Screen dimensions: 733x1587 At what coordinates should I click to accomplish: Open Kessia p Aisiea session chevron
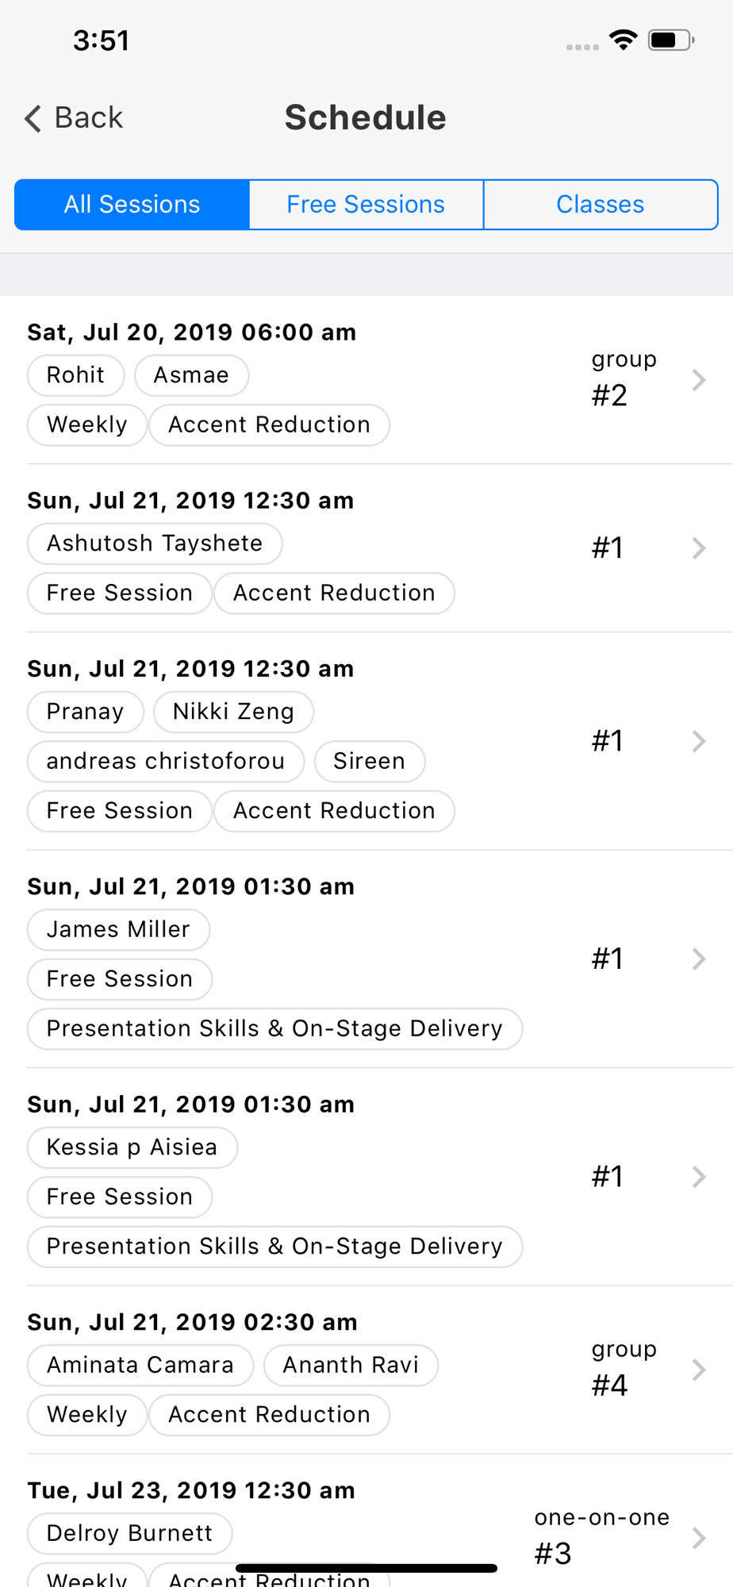[698, 1177]
